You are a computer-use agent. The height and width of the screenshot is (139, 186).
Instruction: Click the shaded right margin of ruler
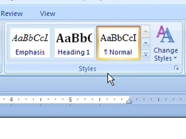[x=159, y=99]
